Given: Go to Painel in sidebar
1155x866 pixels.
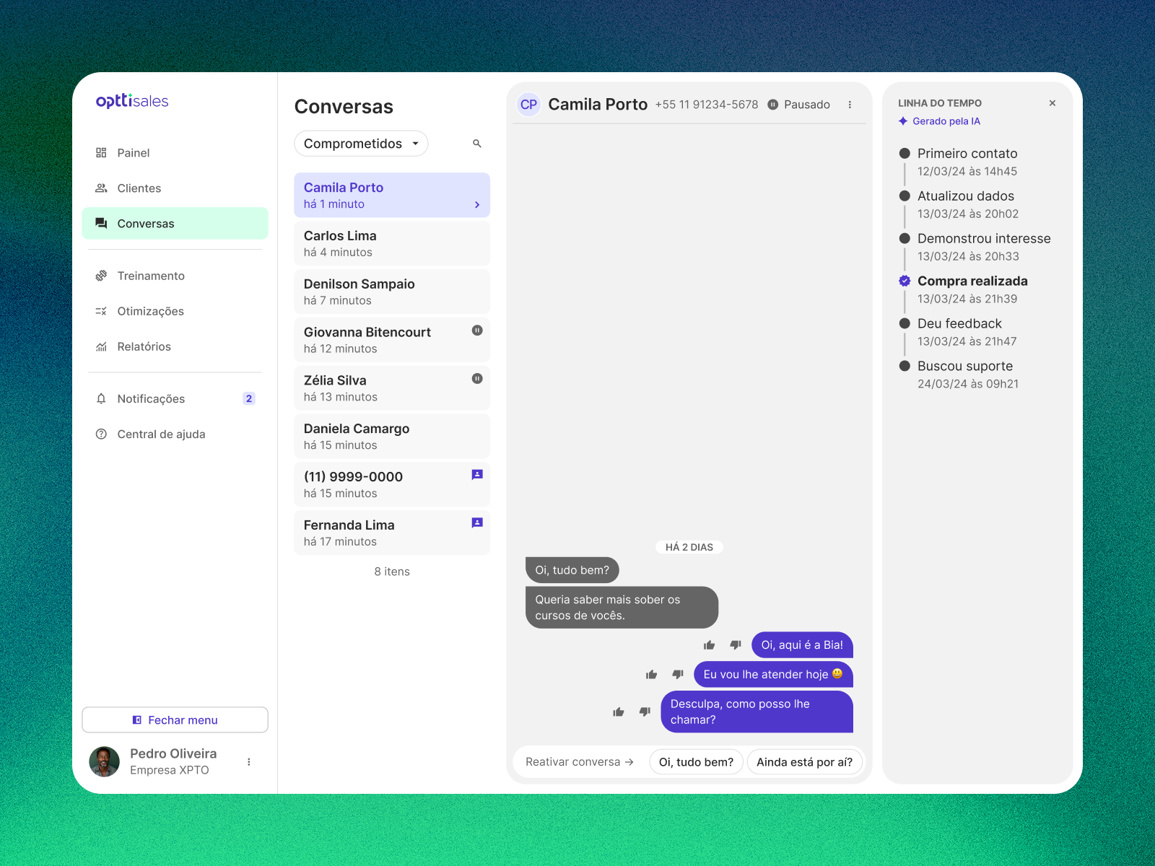Looking at the screenshot, I should pos(134,153).
